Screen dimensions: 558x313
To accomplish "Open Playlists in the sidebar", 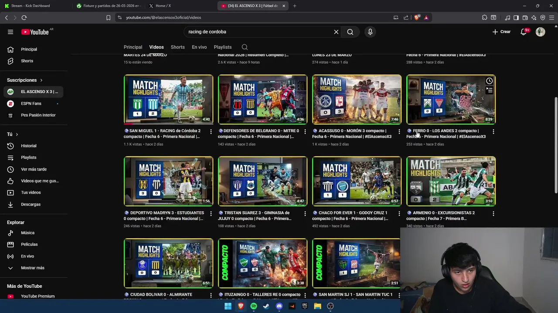I will [34, 157].
